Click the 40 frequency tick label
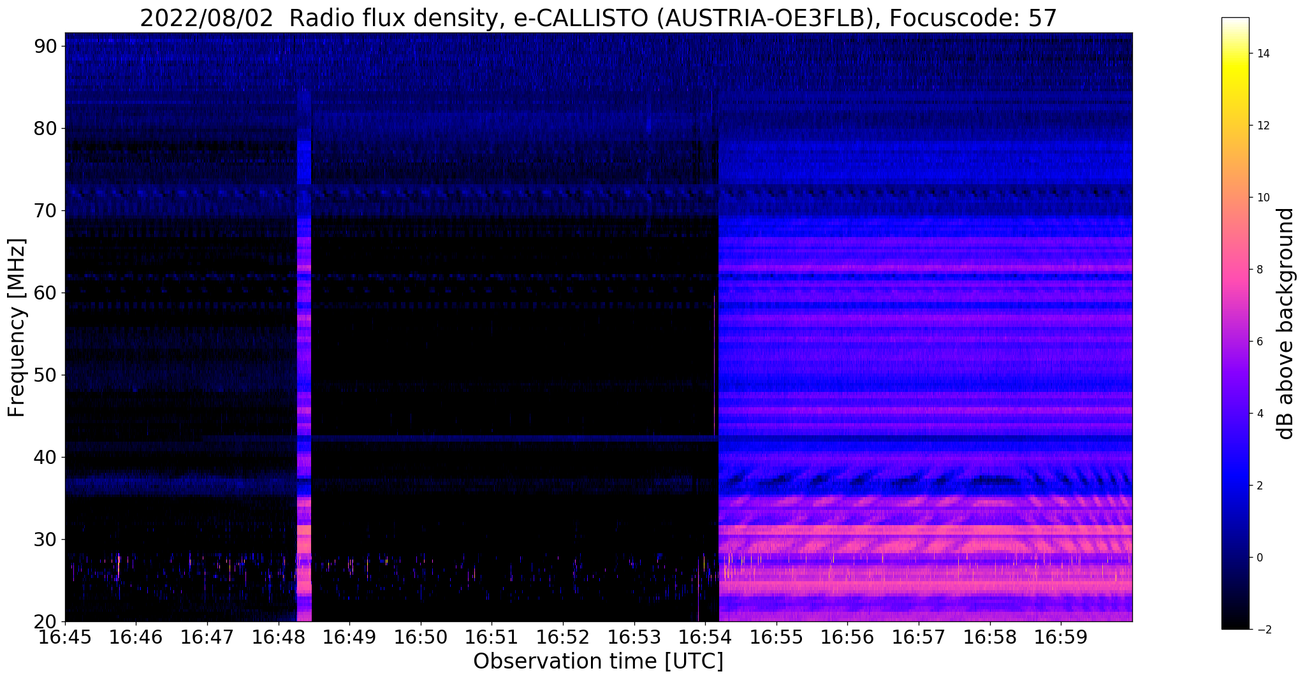Screen dimensions: 1305x680 click(45, 457)
